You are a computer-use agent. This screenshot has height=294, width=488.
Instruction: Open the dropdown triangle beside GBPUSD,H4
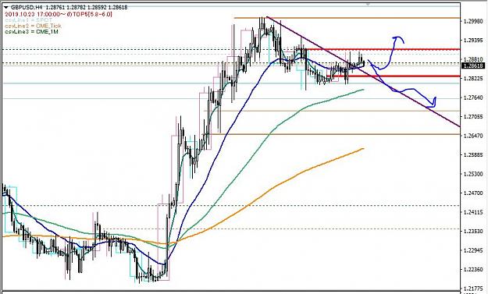[6, 7]
